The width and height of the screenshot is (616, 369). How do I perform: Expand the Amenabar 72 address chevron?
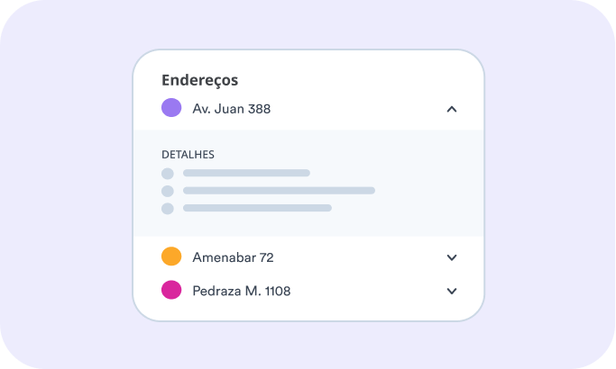pyautogui.click(x=452, y=257)
